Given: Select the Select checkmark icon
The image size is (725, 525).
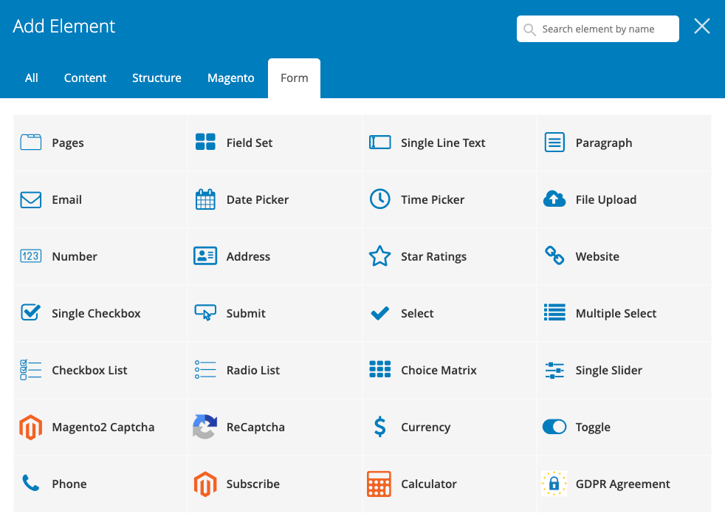Looking at the screenshot, I should tap(380, 313).
